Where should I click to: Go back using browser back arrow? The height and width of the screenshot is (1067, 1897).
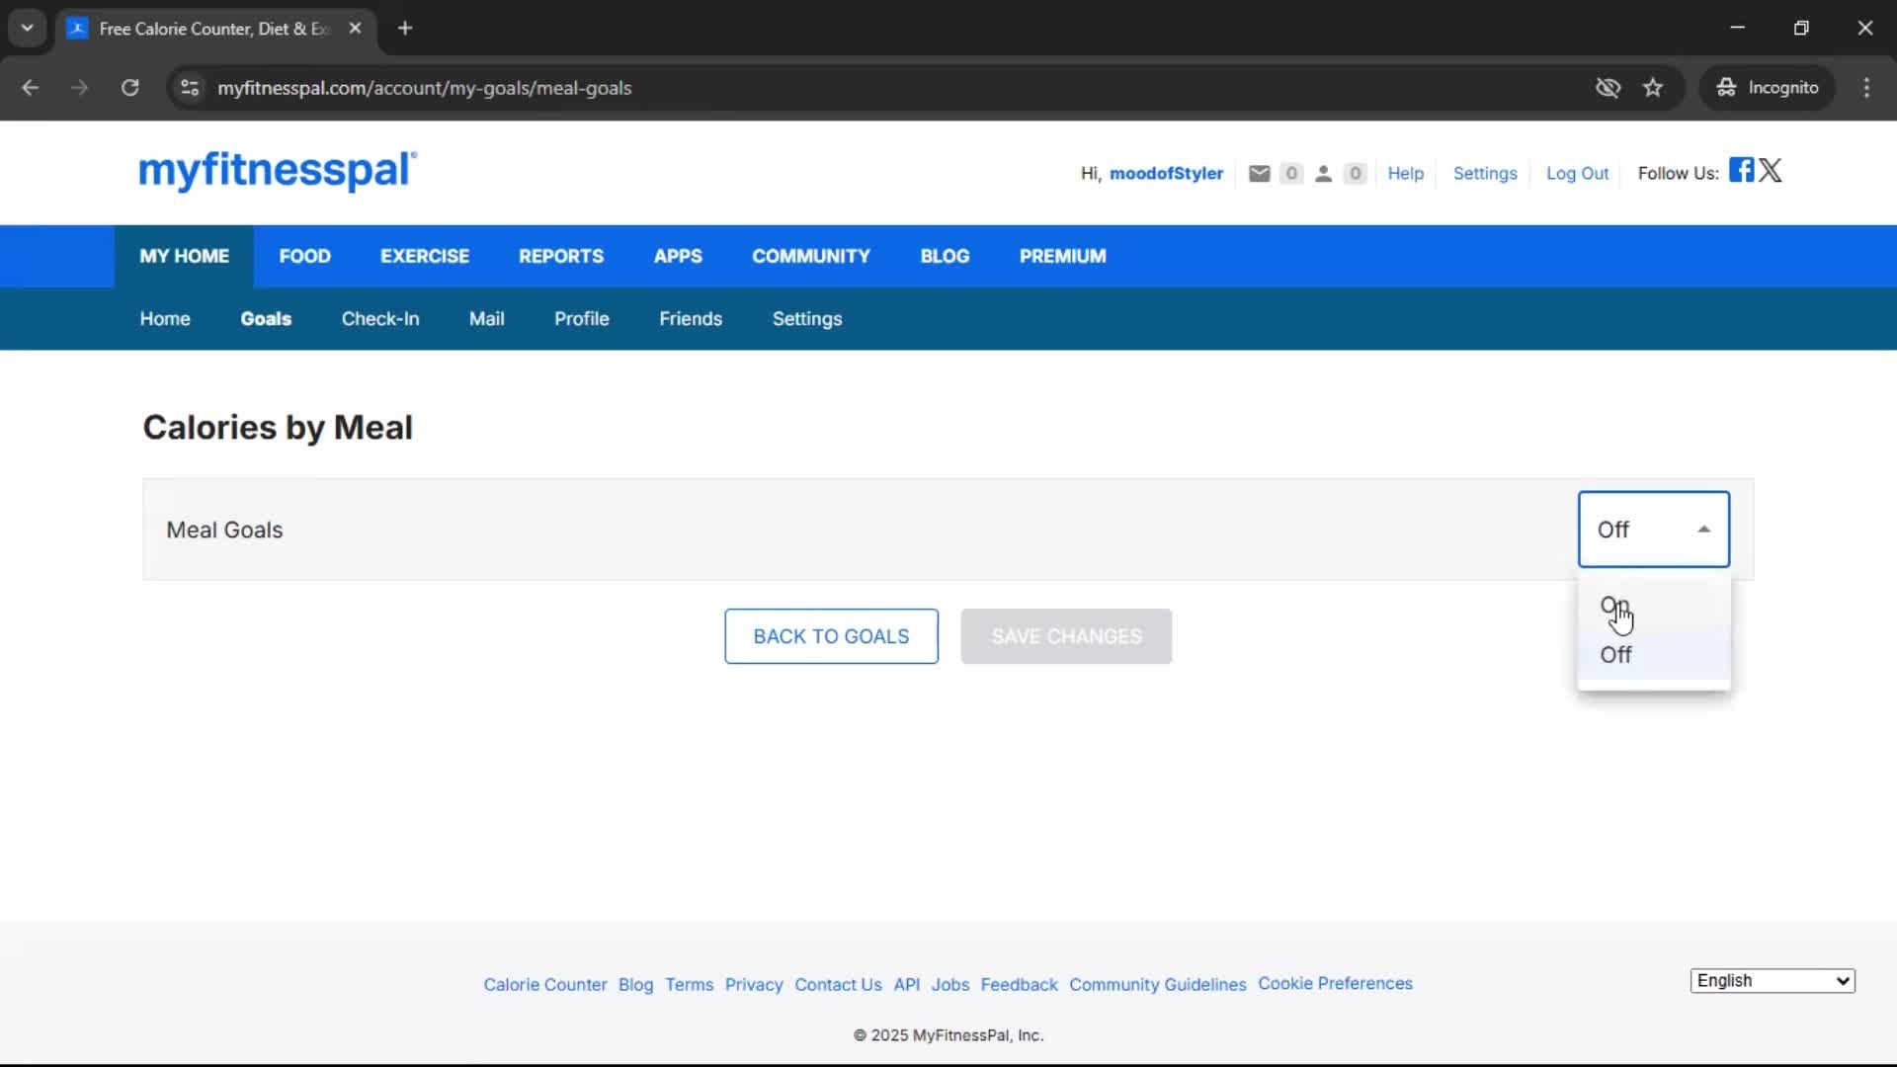pyautogui.click(x=30, y=88)
